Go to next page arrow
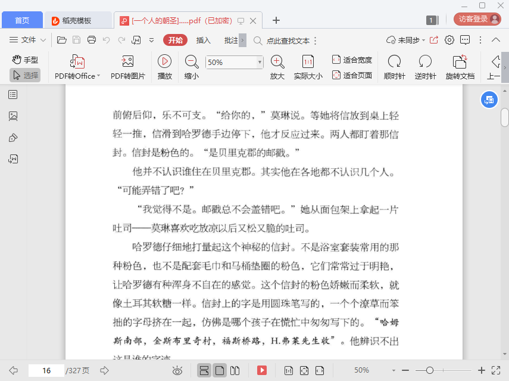The image size is (509, 381). tap(104, 370)
